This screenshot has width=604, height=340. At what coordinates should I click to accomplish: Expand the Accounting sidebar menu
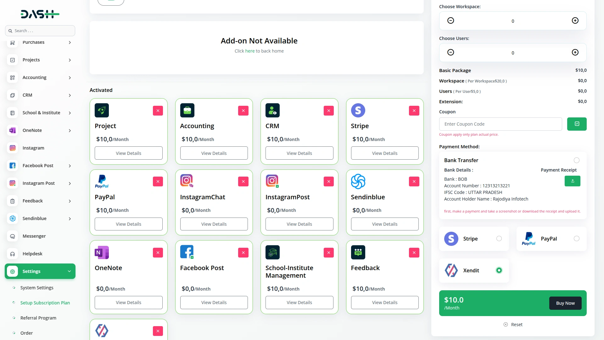click(x=70, y=77)
